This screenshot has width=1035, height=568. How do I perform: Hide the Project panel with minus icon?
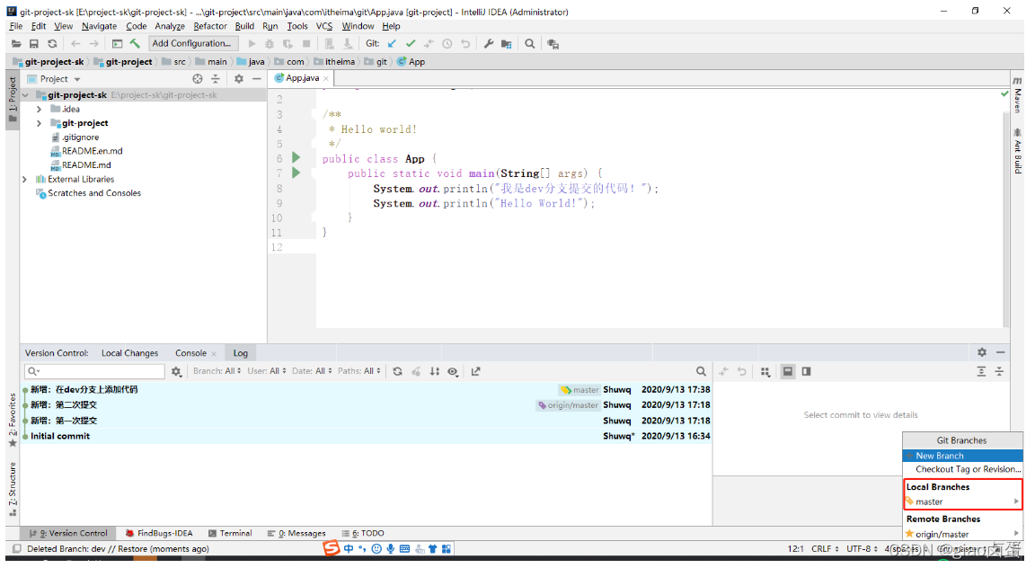(x=257, y=78)
